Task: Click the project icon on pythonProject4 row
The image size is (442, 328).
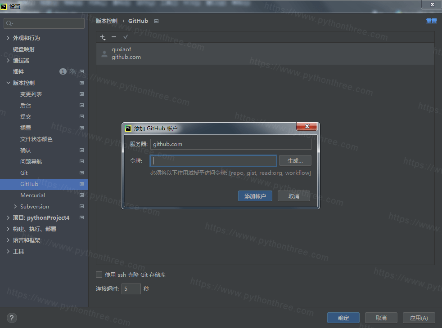Action: point(82,218)
